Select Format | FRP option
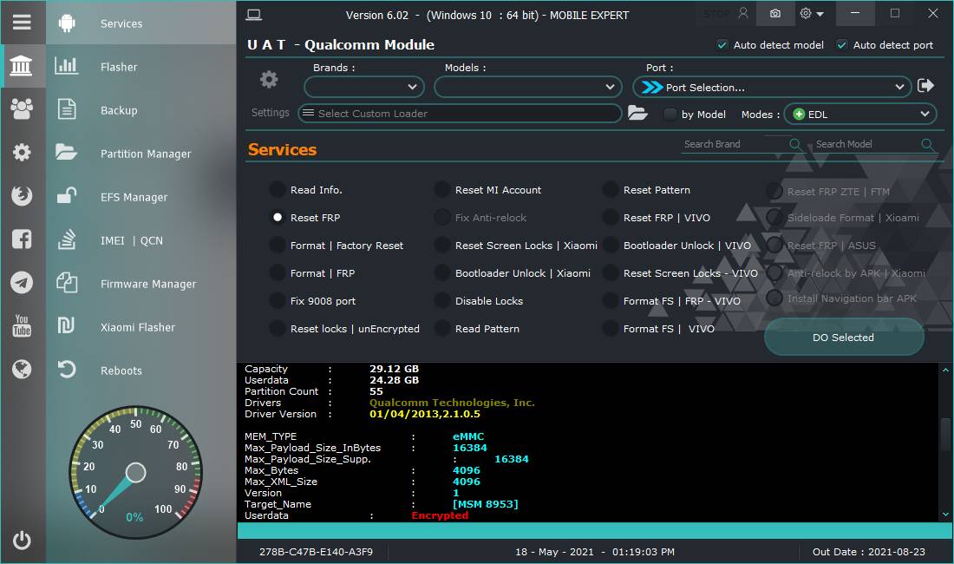This screenshot has width=954, height=564. pos(278,273)
